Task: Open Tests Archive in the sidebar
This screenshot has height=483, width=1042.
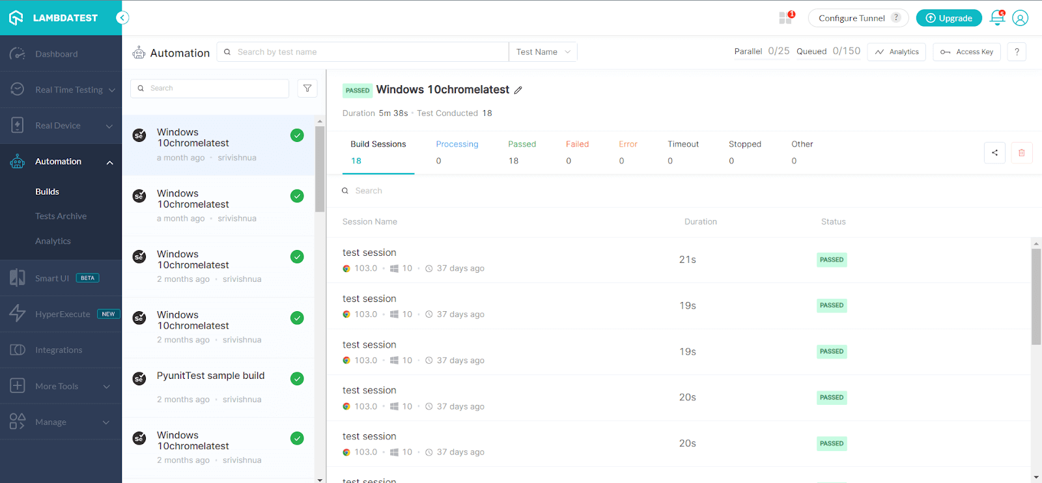Action: (x=61, y=216)
